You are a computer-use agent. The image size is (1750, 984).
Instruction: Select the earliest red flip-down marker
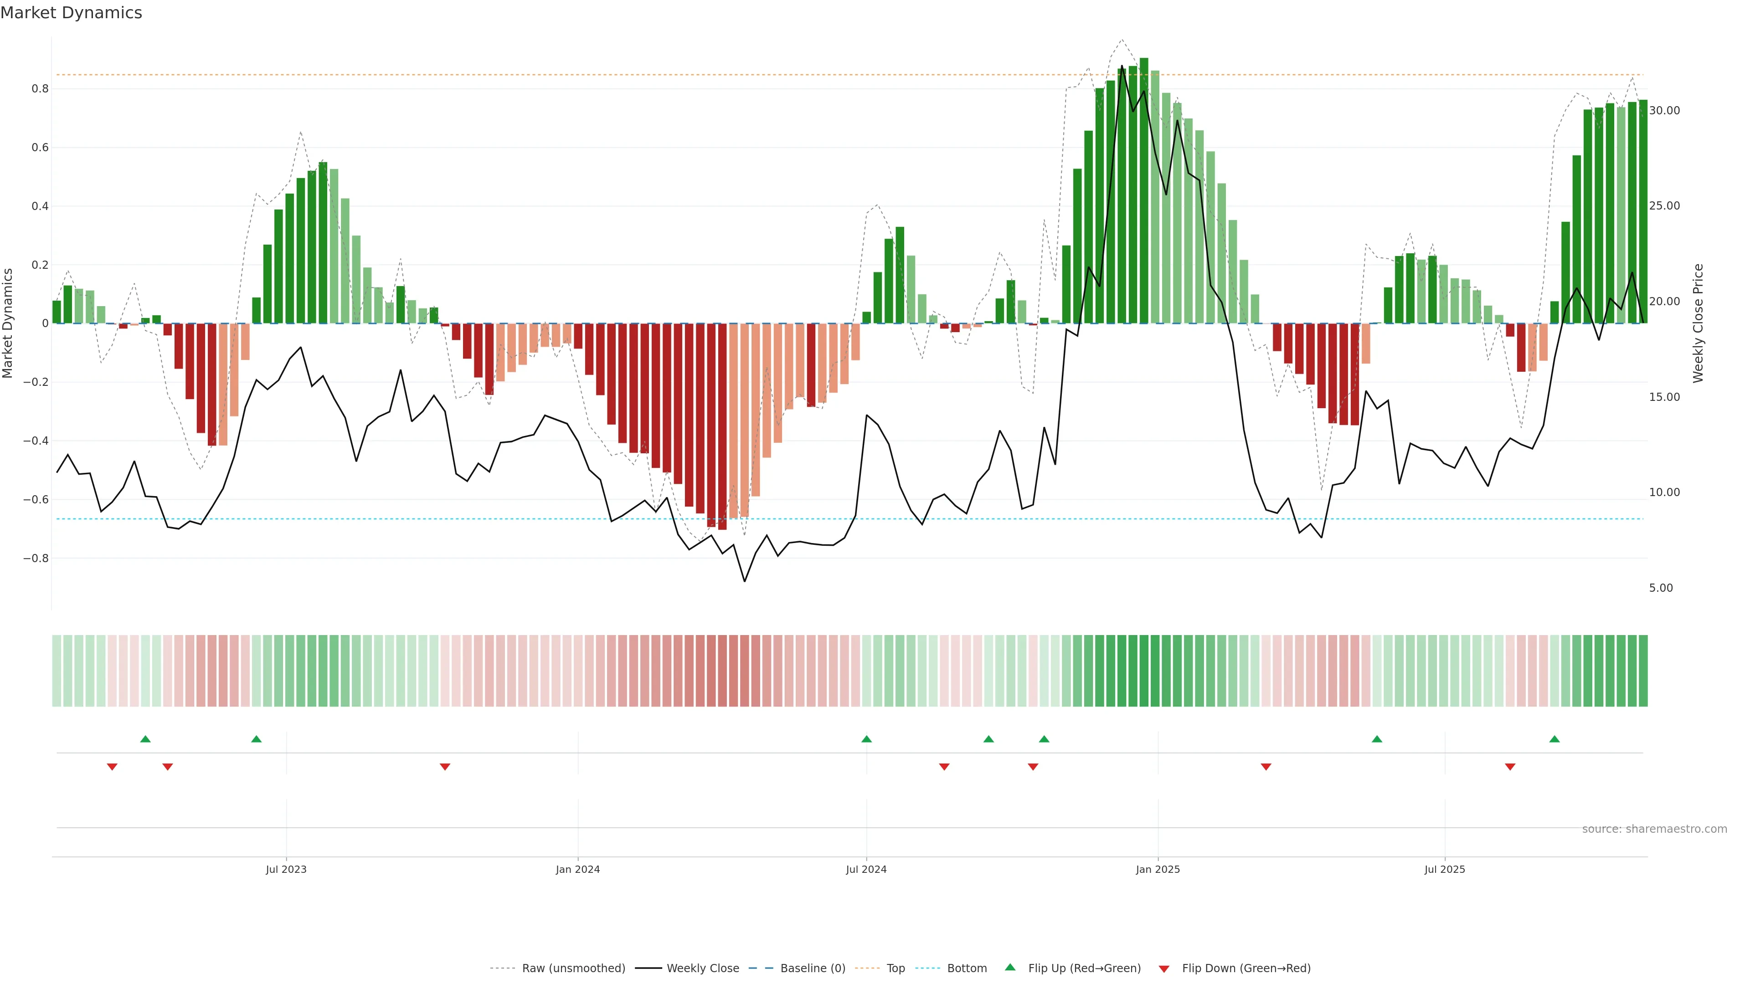112,767
